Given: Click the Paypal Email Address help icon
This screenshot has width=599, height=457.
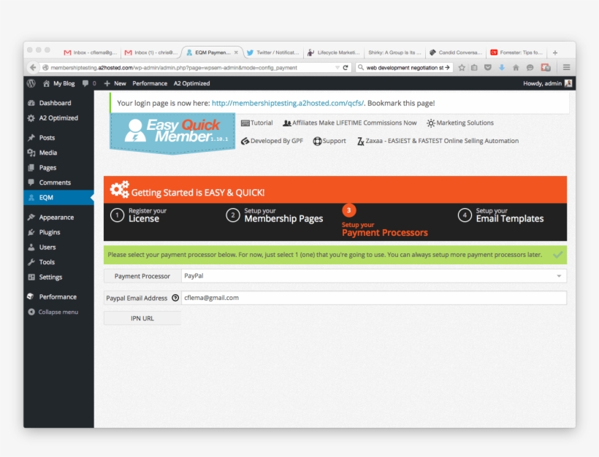Looking at the screenshot, I should pyautogui.click(x=175, y=298).
